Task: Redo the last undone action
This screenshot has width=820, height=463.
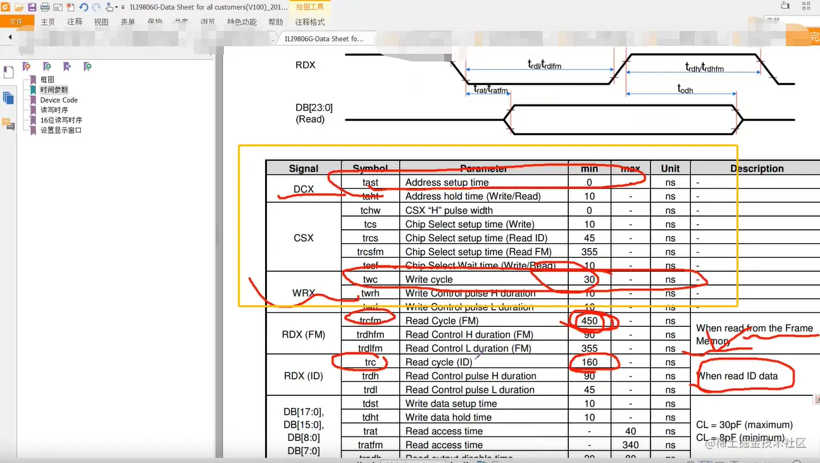Action: click(x=96, y=7)
